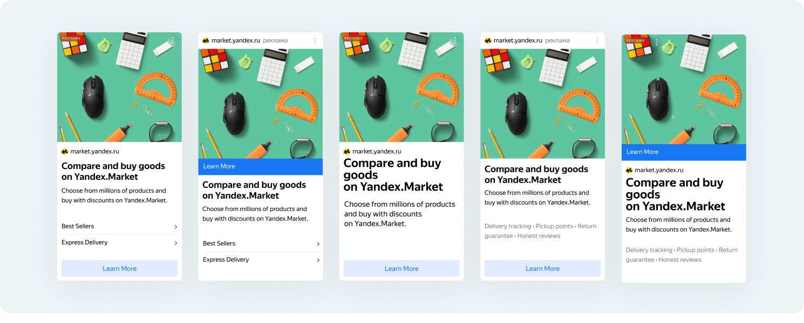Open the three-dot menu on first ad card
The image size is (804, 323).
[x=173, y=40]
